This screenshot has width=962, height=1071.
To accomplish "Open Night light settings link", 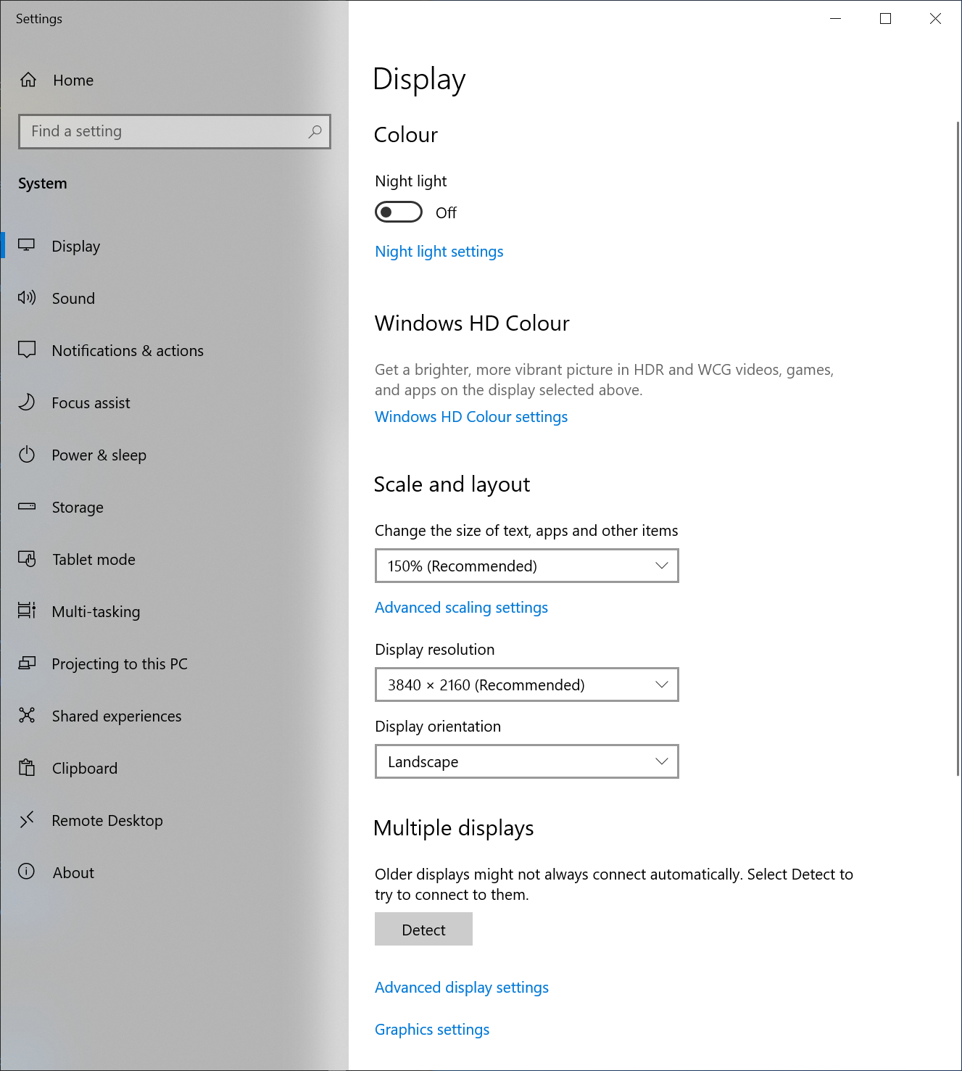I will pyautogui.click(x=439, y=252).
